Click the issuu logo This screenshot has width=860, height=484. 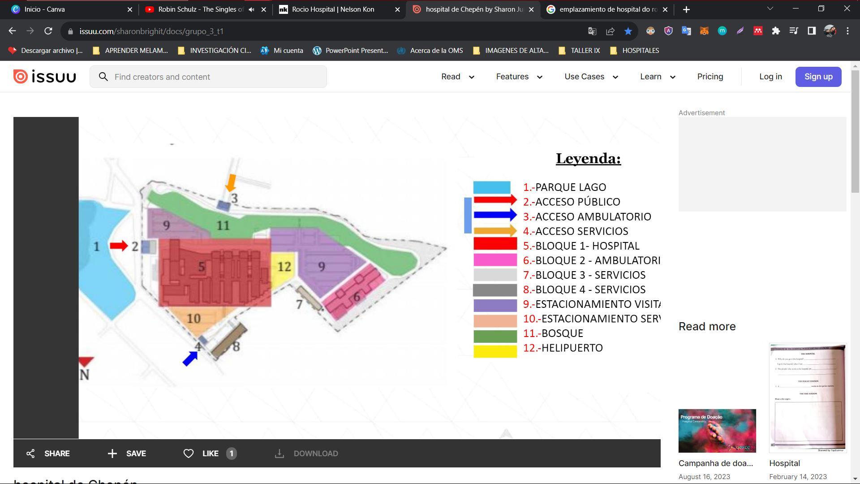click(44, 77)
